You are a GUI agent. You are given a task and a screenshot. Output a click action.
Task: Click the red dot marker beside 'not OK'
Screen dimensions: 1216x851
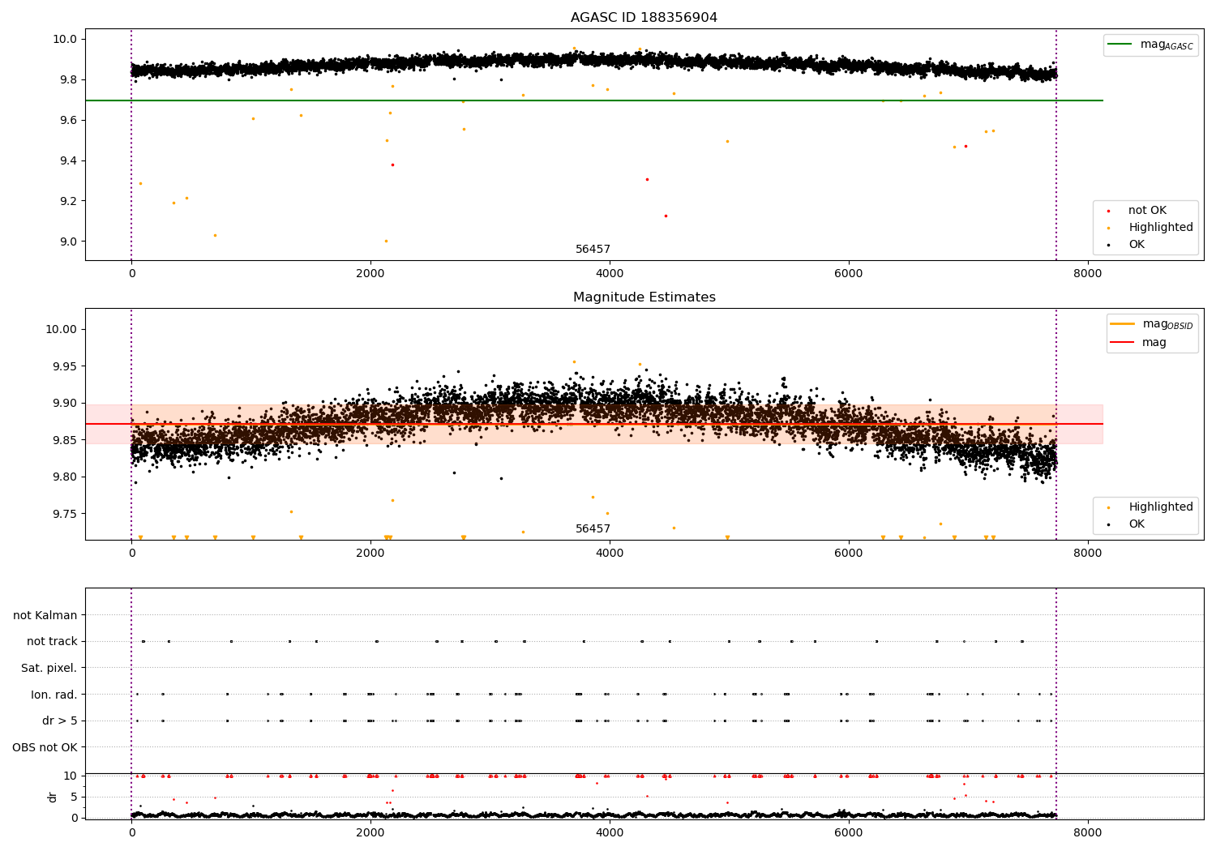click(1108, 211)
